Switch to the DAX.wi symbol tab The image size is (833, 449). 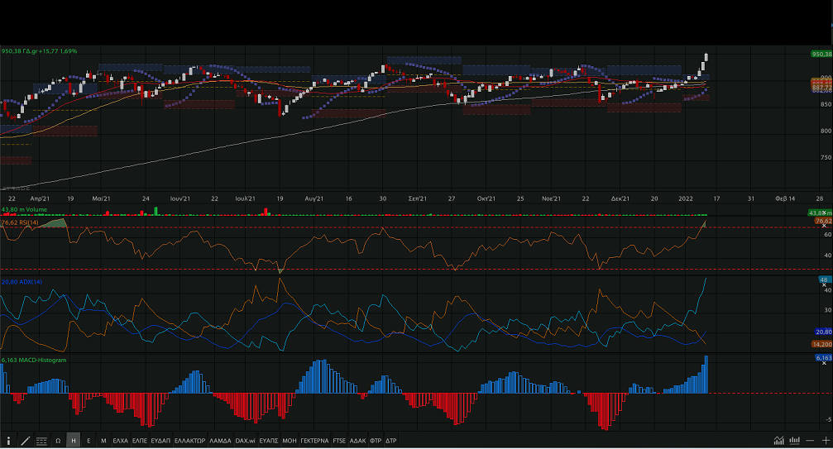pyautogui.click(x=245, y=441)
